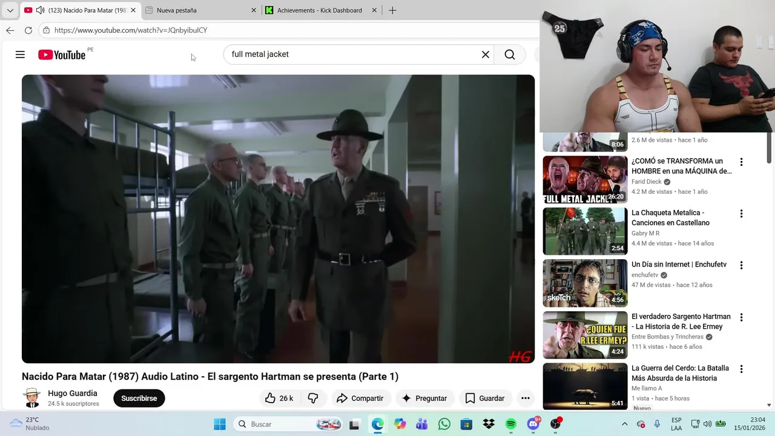775x436 pixels.
Task: Save the video with Guardar
Action: (x=484, y=398)
